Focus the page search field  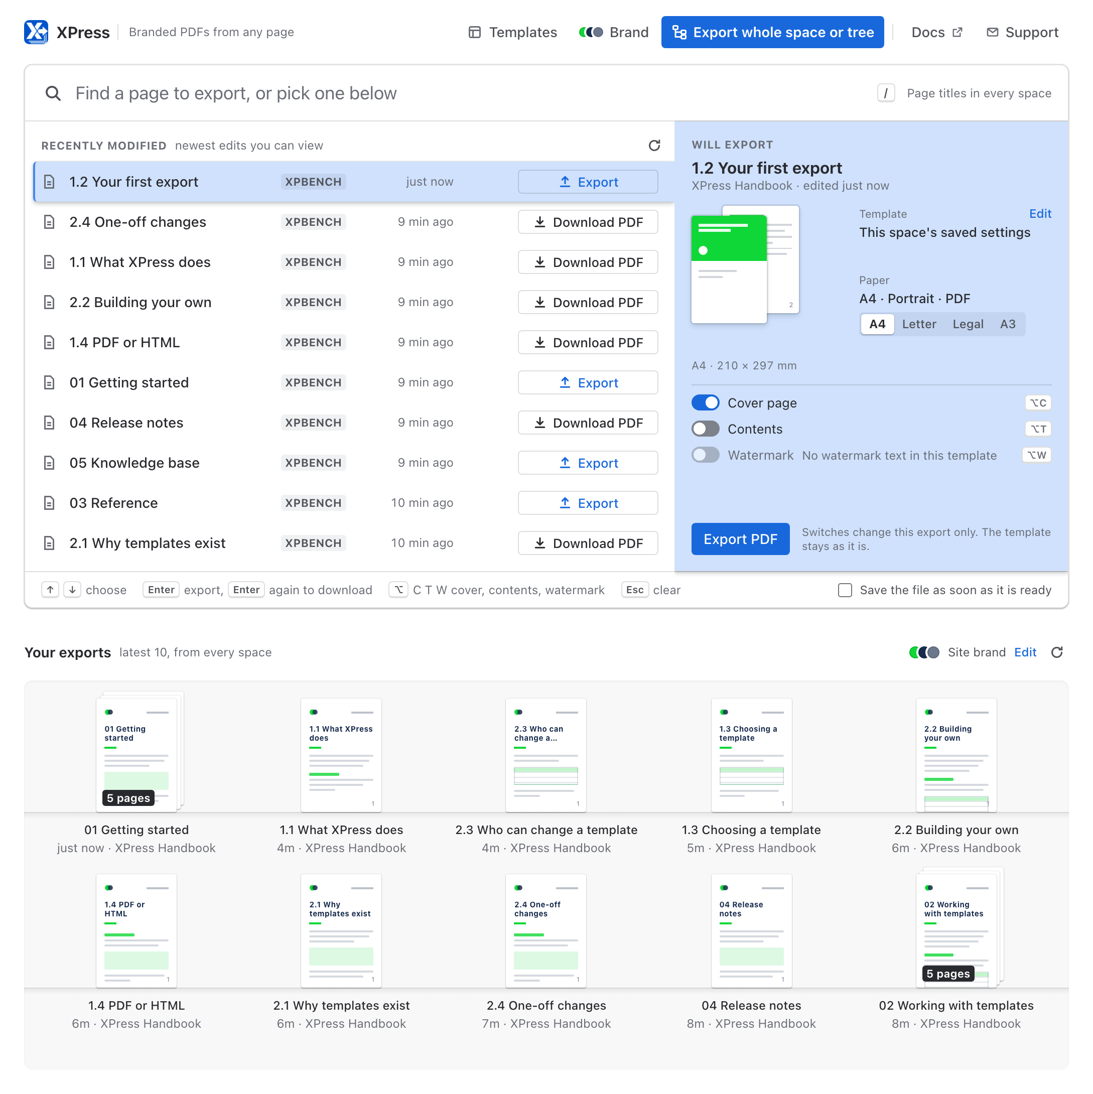464,93
